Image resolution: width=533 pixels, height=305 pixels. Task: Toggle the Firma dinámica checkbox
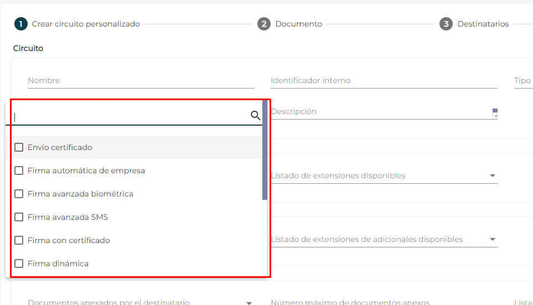click(19, 263)
